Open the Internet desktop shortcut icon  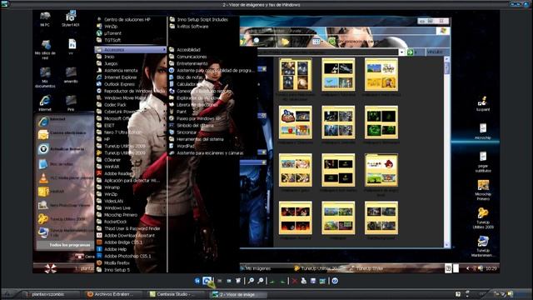point(45,103)
